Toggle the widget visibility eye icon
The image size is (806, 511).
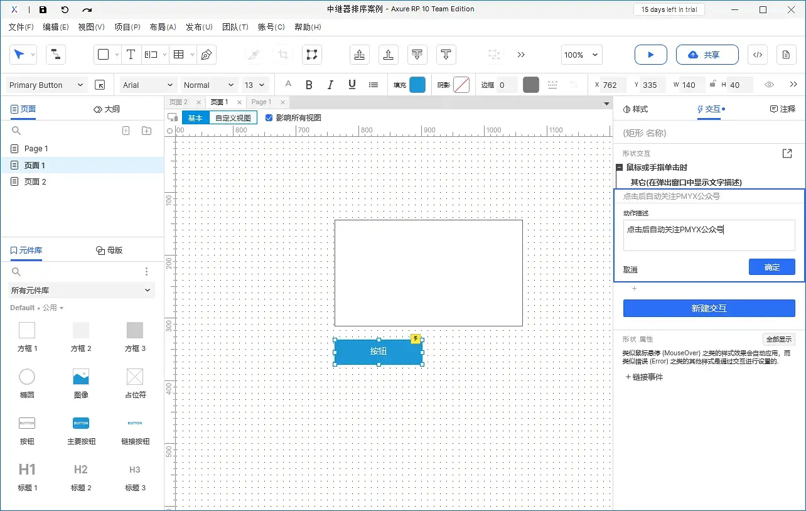click(769, 85)
